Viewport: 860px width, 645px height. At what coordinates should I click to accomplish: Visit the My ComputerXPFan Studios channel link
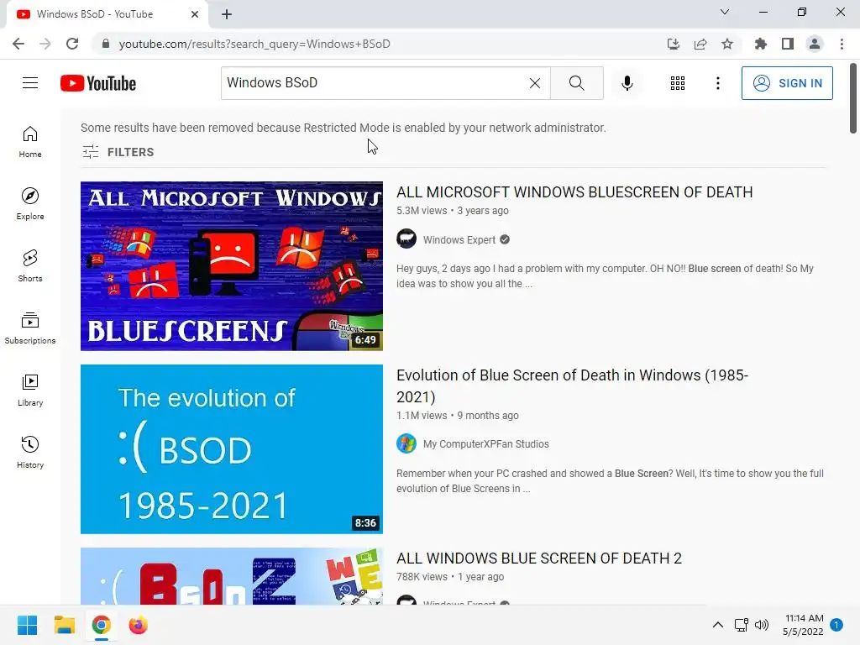coord(485,443)
